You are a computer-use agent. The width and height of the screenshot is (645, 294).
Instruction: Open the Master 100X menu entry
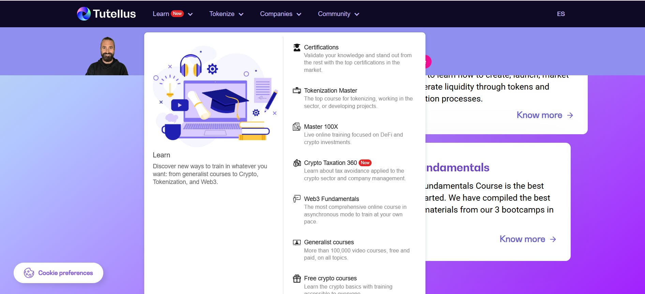pyautogui.click(x=321, y=127)
